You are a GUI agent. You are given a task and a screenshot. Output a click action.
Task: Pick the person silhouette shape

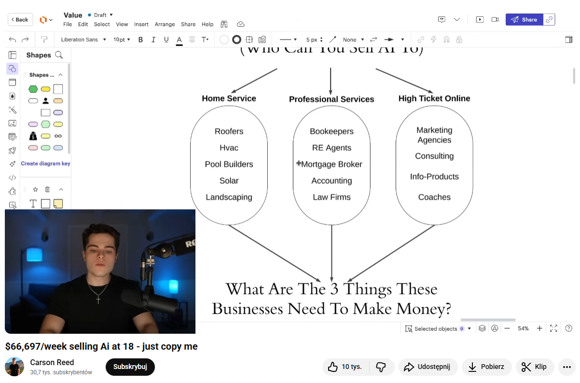45,101
